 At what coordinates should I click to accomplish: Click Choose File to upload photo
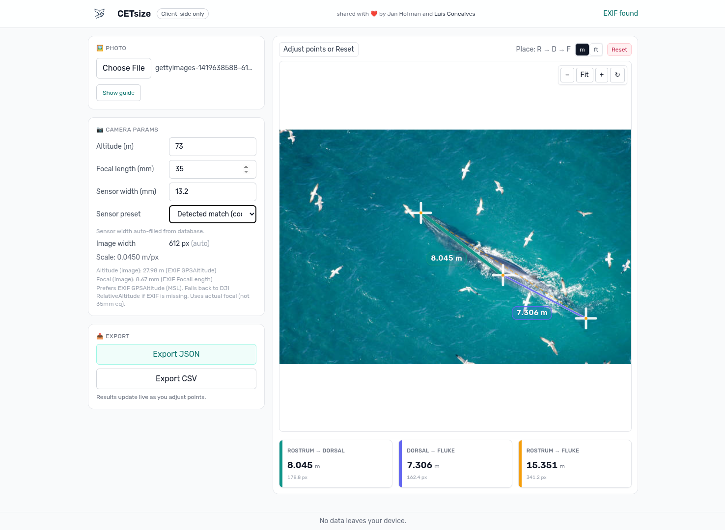click(124, 68)
